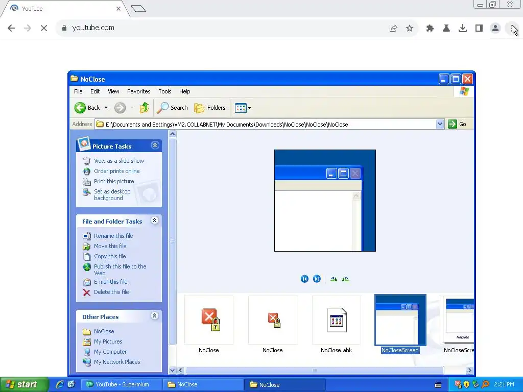Open browser Extensions puzzle icon
Image resolution: width=523 pixels, height=392 pixels.
430,29
